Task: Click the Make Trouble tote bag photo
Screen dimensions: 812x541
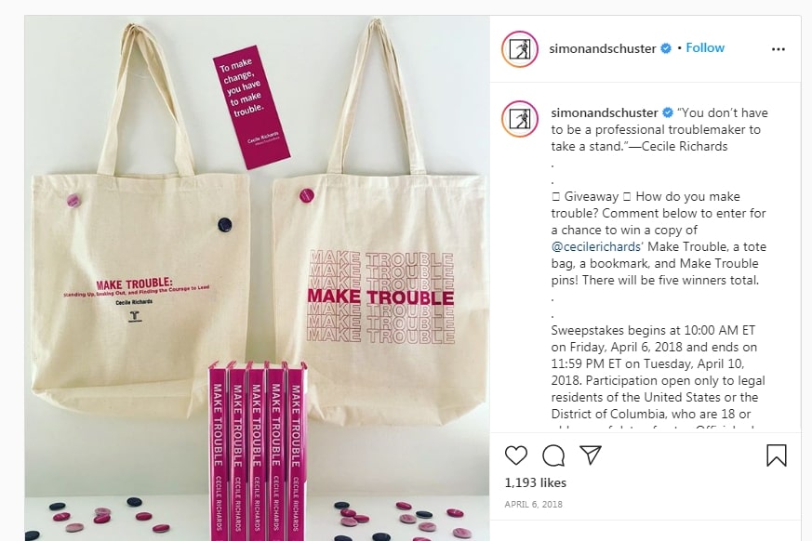Action: click(257, 278)
